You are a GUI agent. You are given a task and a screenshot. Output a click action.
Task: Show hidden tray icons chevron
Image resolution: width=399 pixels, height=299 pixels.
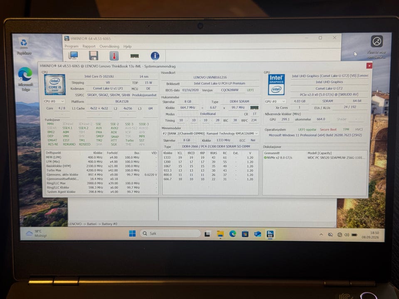(321, 234)
